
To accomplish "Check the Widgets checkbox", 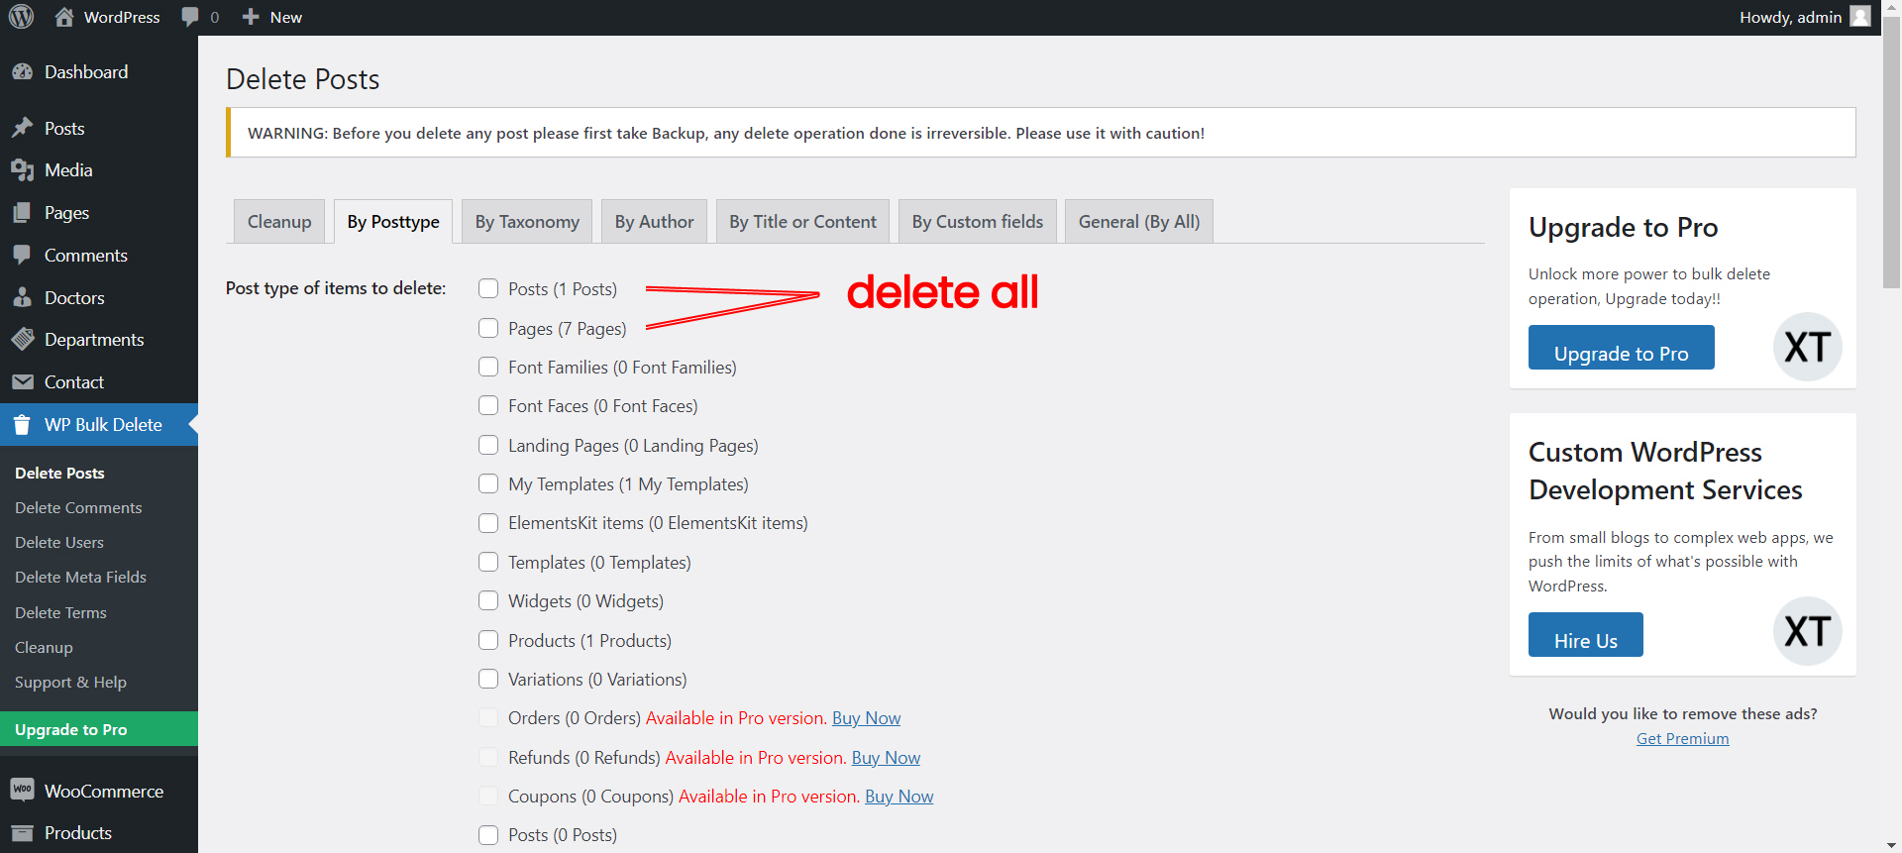I will click(x=488, y=600).
